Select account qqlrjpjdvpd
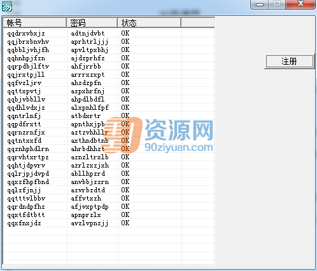Screen dimensions: 317x271 [28, 174]
